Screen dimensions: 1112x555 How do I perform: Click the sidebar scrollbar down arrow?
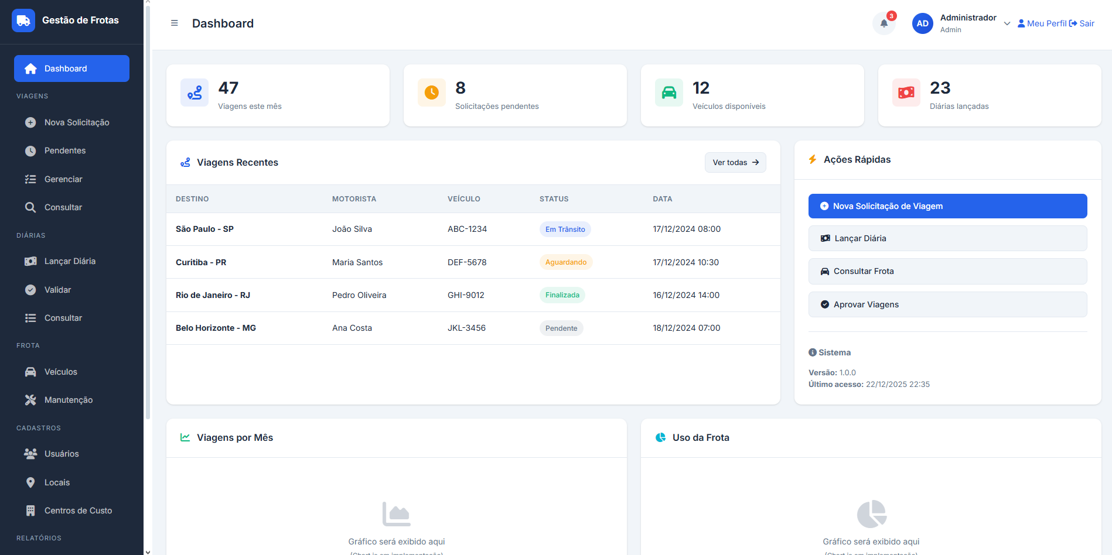coord(148,551)
